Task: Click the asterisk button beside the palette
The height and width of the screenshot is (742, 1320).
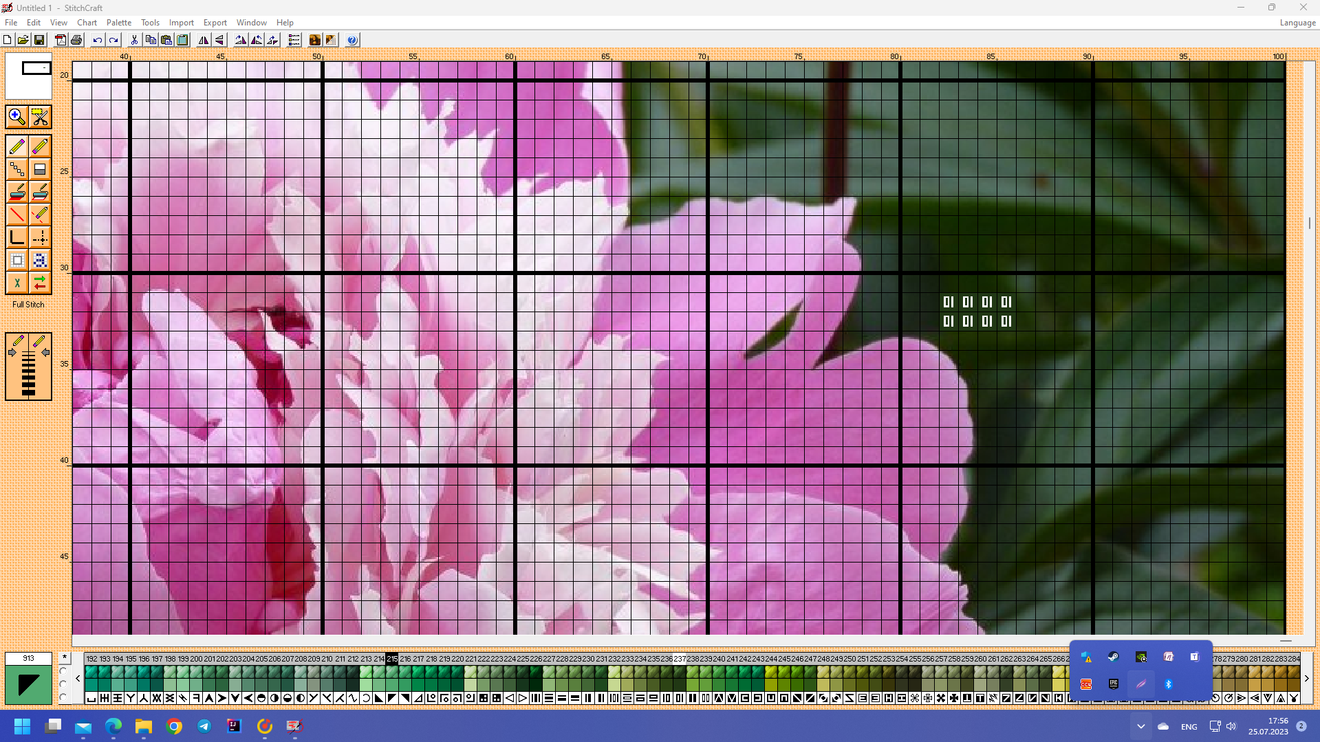Action: (x=65, y=658)
